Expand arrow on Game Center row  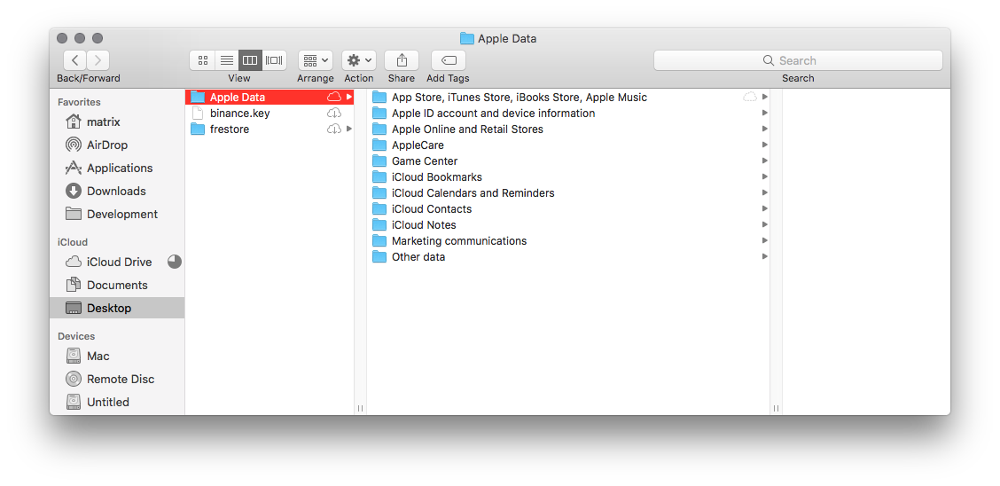point(765,161)
